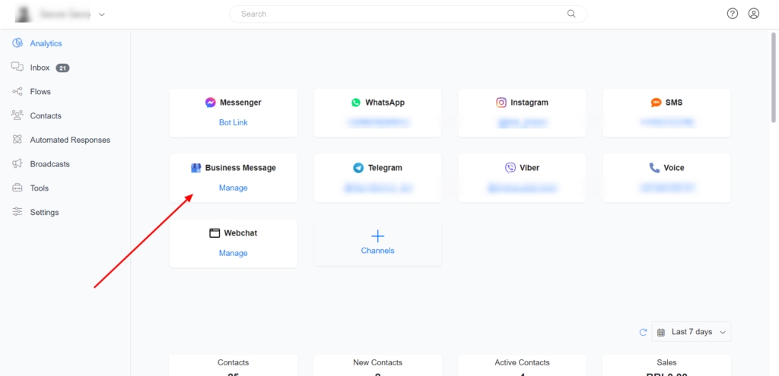
Task: Click the search magnifier icon
Action: [571, 14]
